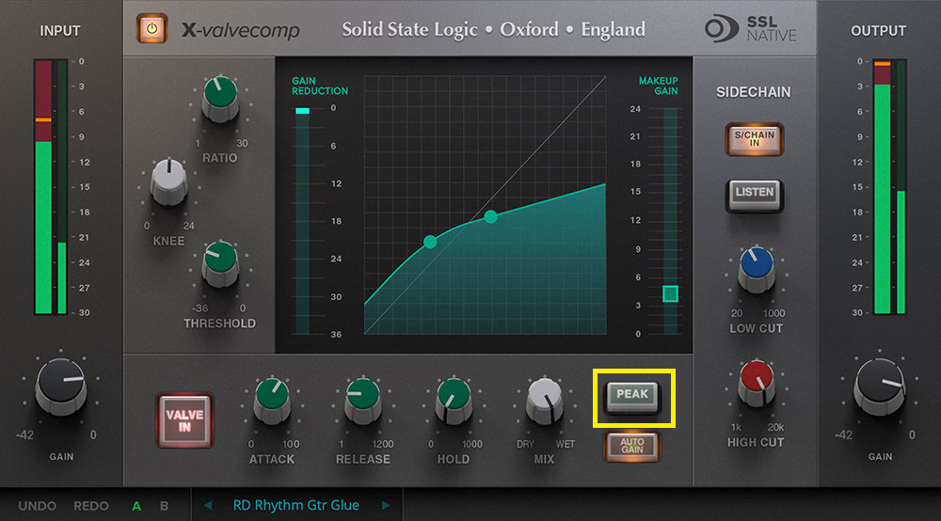Viewport: 941px width, 521px height.
Task: Click the gain reduction meter bar
Action: pyautogui.click(x=302, y=221)
